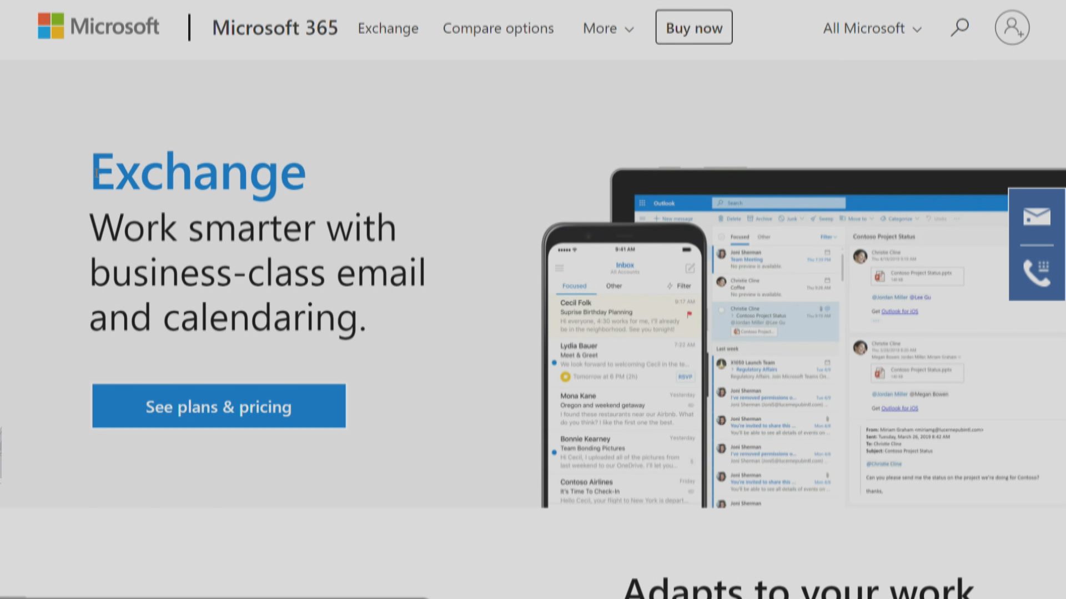Check the select circle on Contoso Project Status message
Image resolution: width=1066 pixels, height=599 pixels.
(721, 310)
